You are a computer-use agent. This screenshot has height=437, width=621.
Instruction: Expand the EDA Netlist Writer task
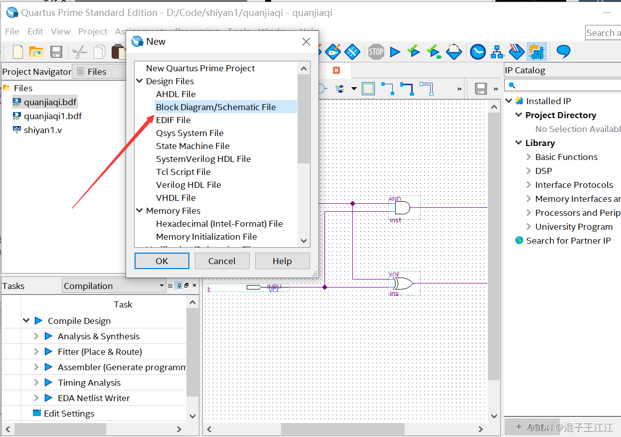[x=36, y=398]
